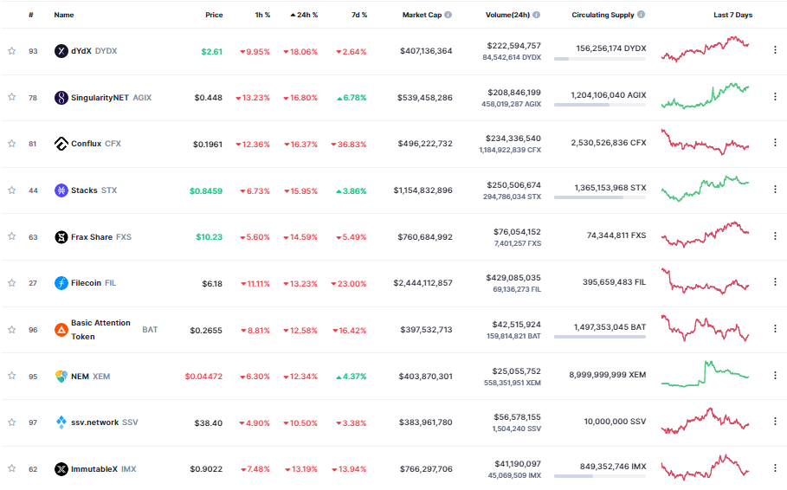The image size is (787, 490).
Task: Star ssv.network for the watchlist
Action: [11, 422]
